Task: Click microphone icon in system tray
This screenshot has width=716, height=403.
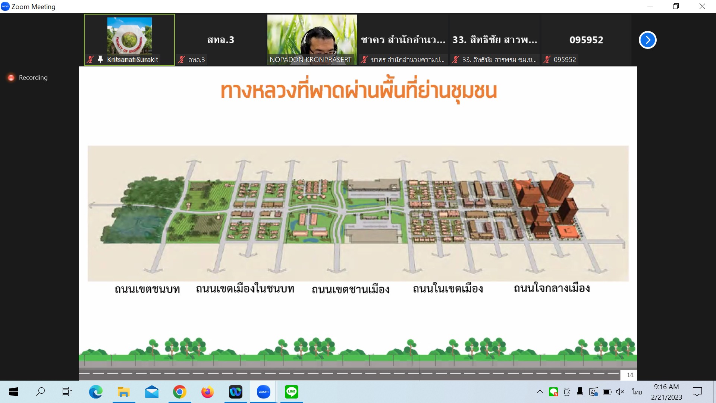Action: [x=580, y=392]
